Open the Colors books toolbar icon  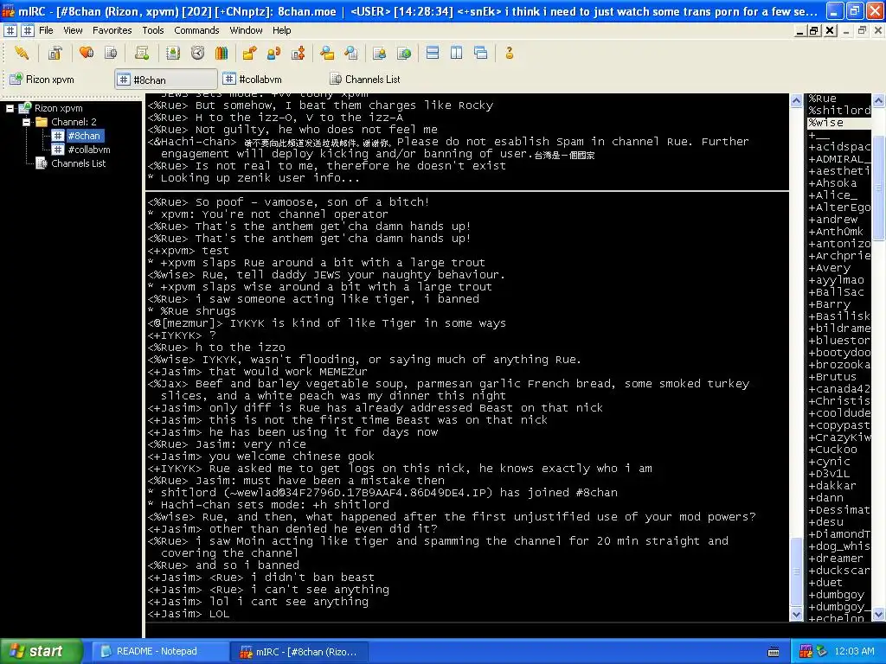tap(221, 53)
